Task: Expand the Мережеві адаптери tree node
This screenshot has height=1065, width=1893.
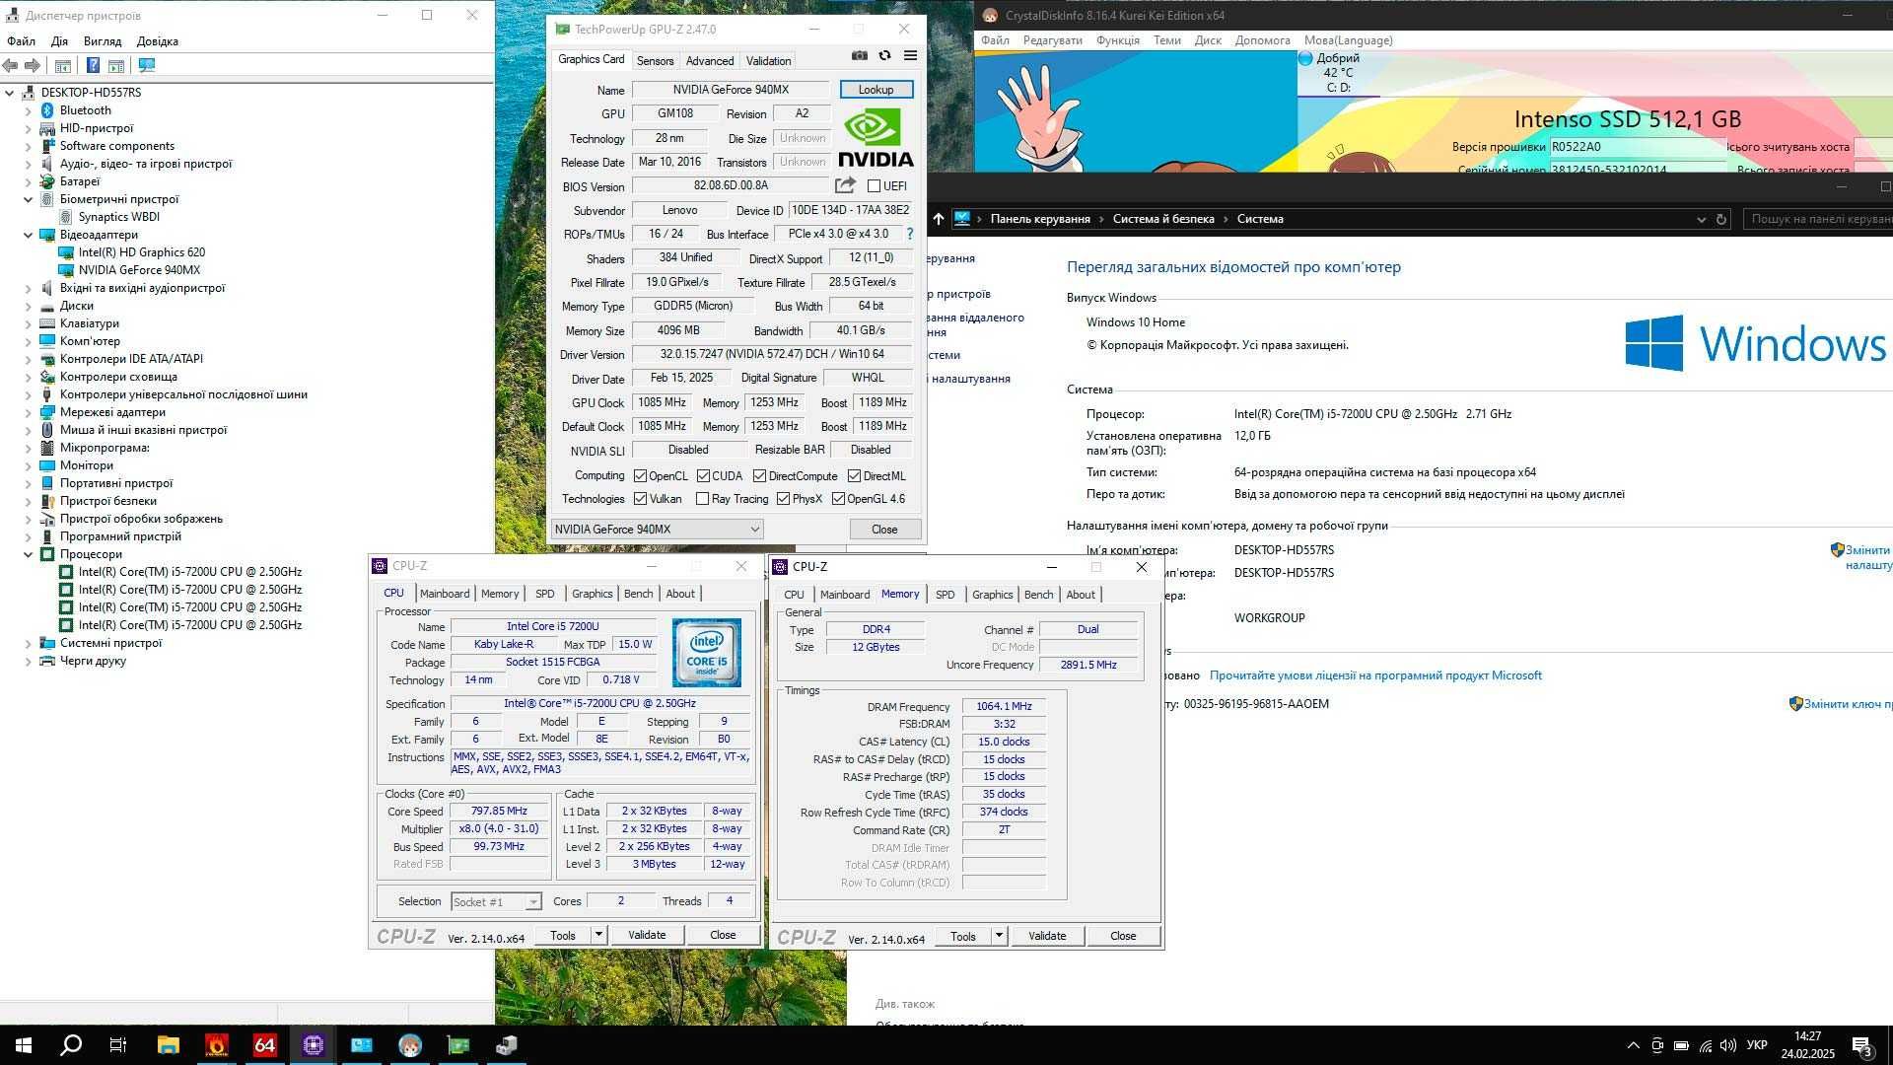Action: [28, 412]
